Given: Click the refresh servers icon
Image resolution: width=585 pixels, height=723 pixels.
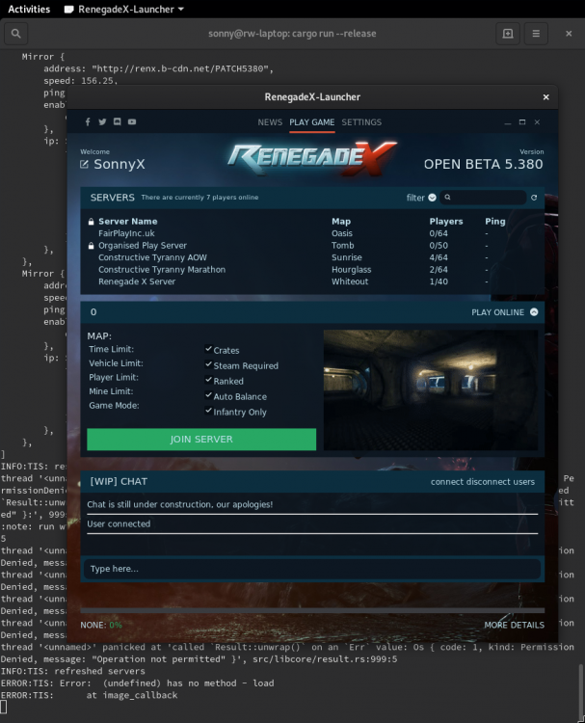Looking at the screenshot, I should point(534,198).
